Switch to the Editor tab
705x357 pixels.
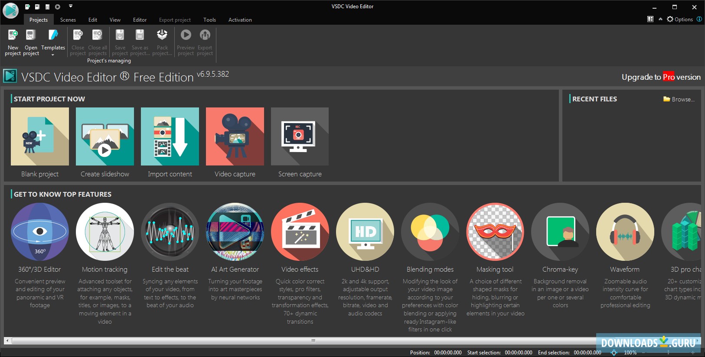140,20
